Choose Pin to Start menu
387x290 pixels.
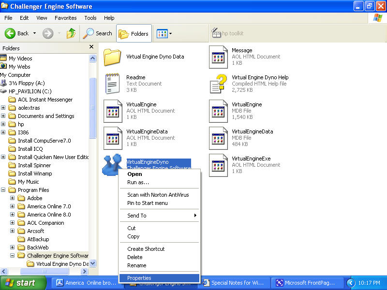[160, 203]
